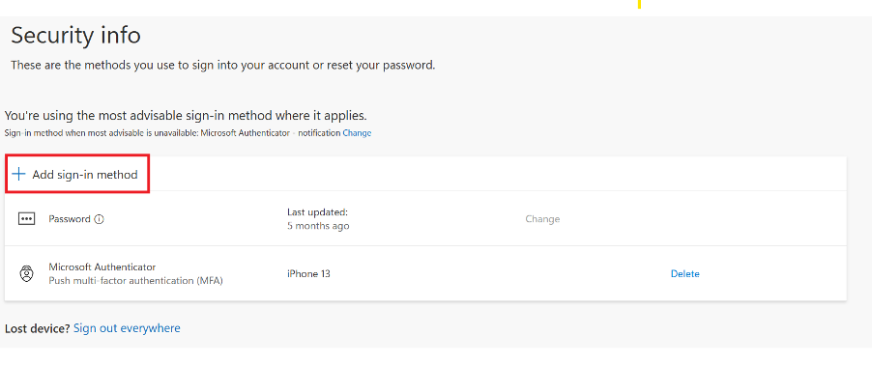This screenshot has width=872, height=365.
Task: Click the 'Microsoft Authenticator' method name
Action: [102, 267]
